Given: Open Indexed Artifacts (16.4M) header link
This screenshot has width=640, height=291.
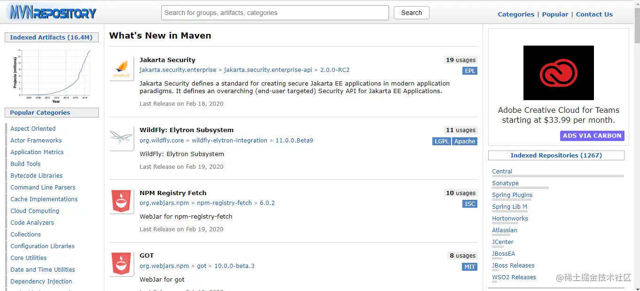Looking at the screenshot, I should click(51, 37).
